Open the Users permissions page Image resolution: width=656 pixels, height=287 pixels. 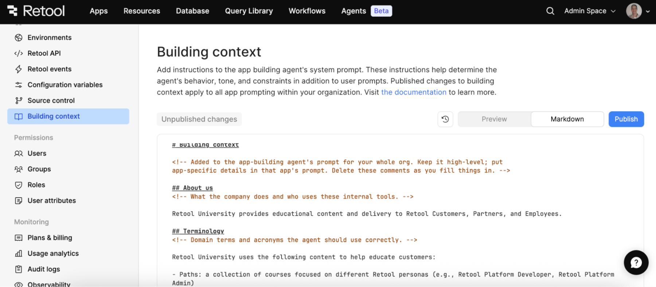coord(37,154)
